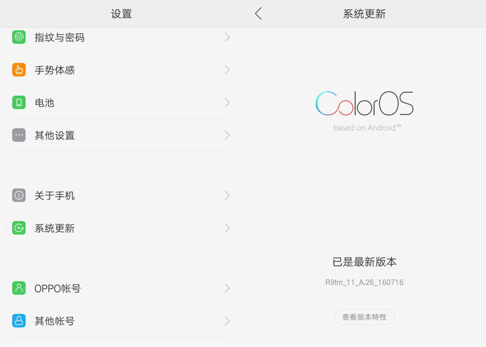Screen dimensions: 486x347
Task: Tap the gray info icon for 关于手机
Action: [x=19, y=195]
